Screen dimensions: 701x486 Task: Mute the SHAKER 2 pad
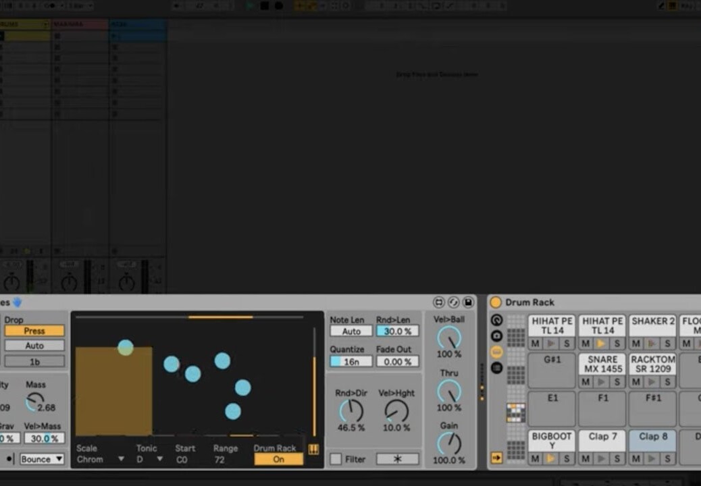pyautogui.click(x=636, y=344)
